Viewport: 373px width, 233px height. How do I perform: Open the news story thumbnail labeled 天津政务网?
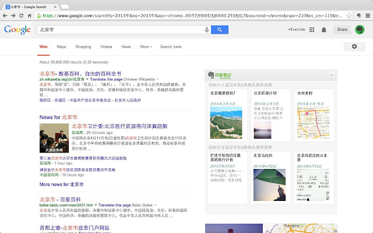54,138
